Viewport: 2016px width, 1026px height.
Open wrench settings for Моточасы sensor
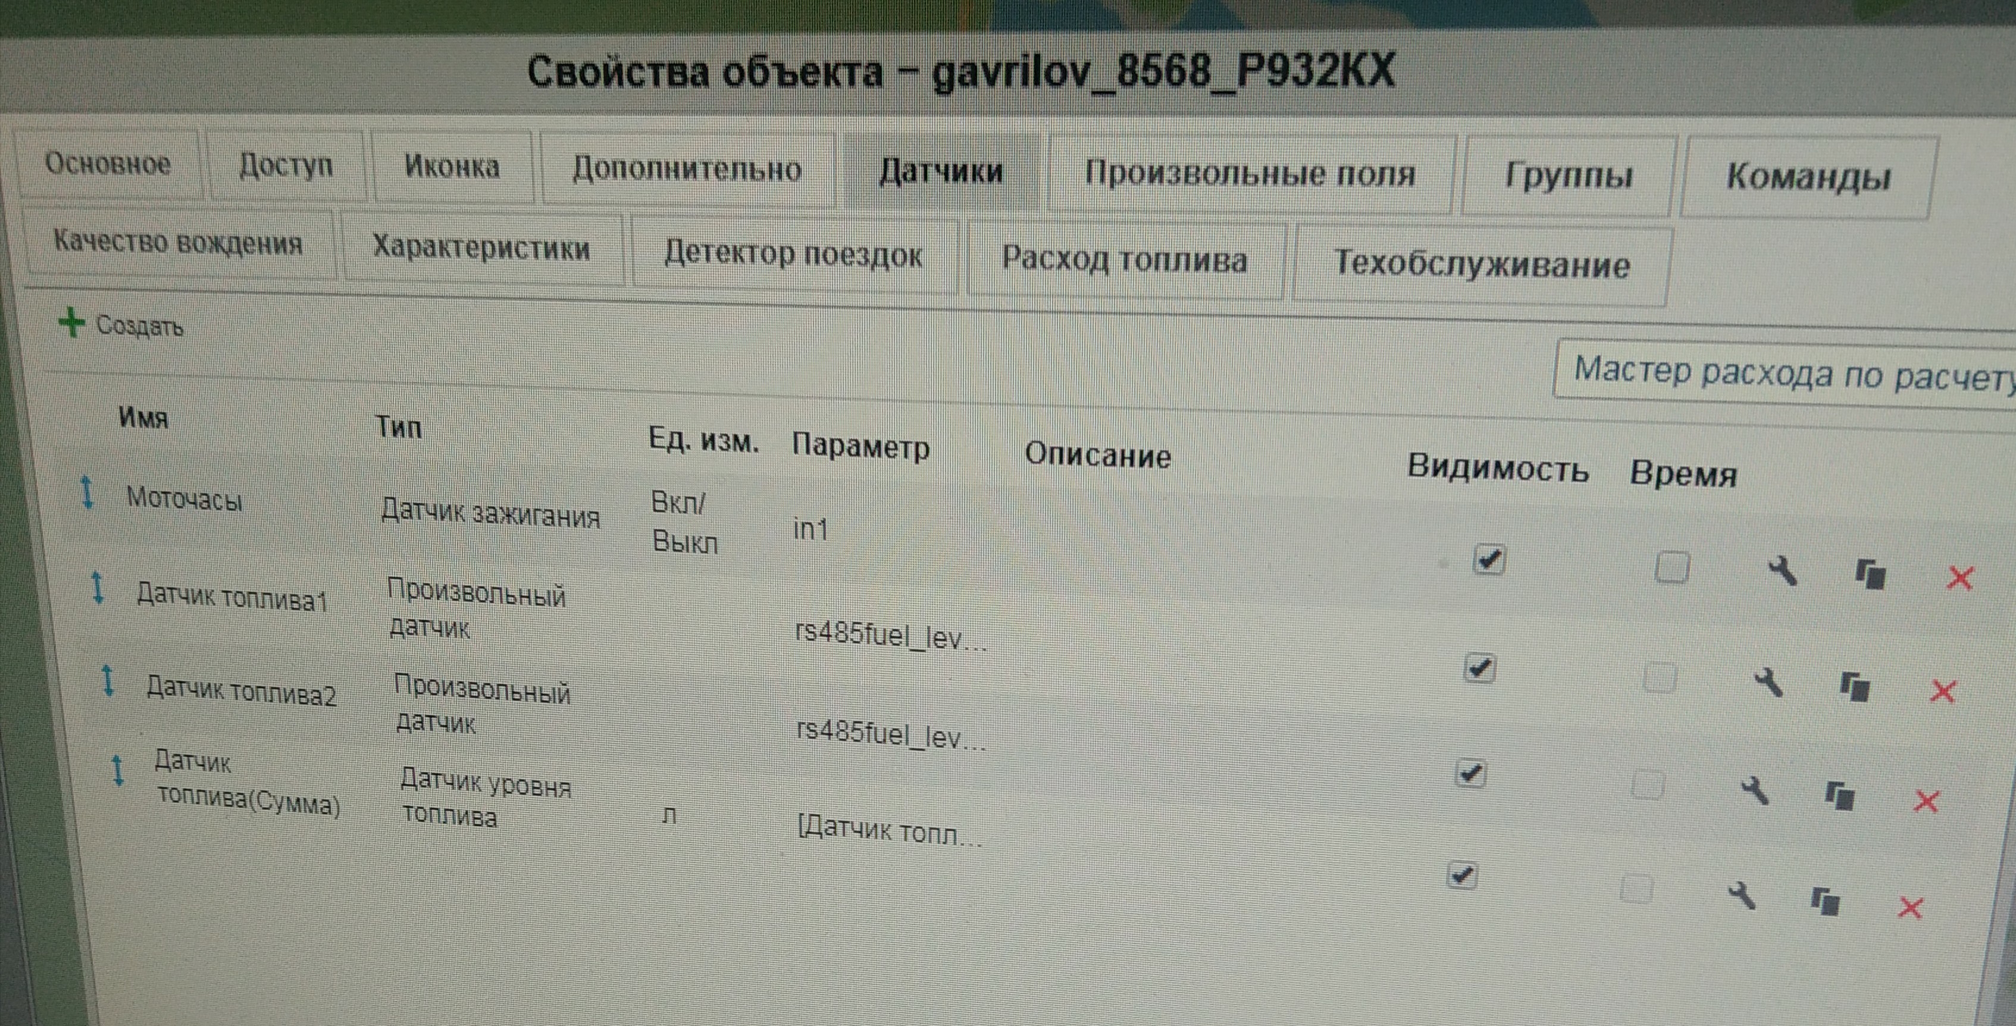tap(1782, 571)
